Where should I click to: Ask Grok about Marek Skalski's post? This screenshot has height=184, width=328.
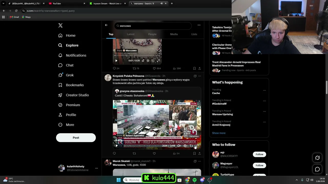click(x=195, y=161)
